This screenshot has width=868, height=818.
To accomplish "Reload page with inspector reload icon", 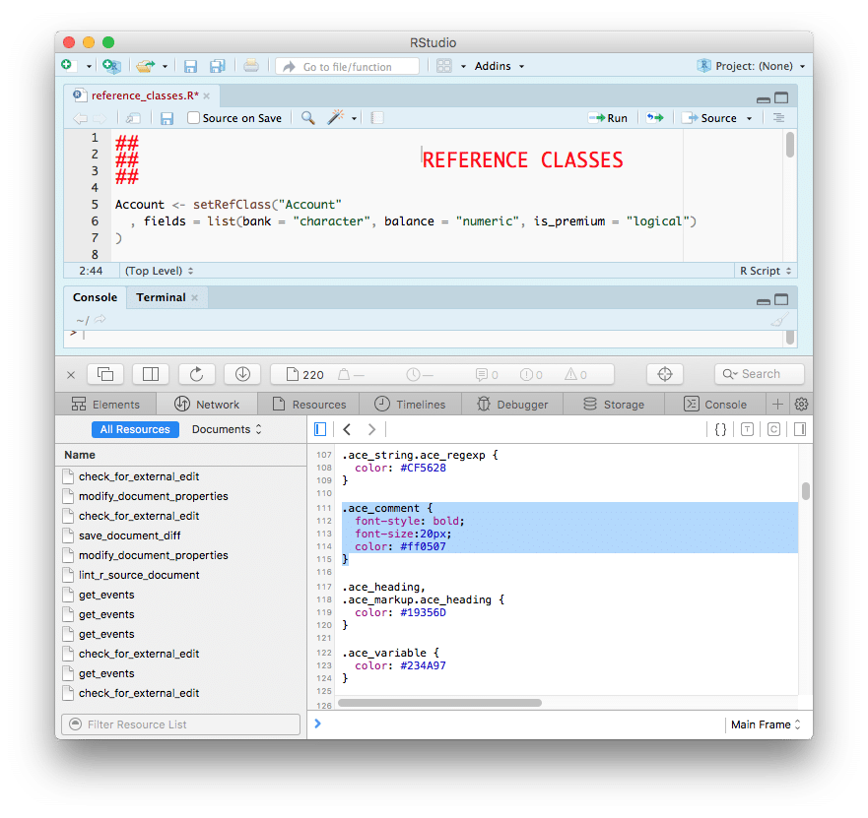I will tap(196, 374).
